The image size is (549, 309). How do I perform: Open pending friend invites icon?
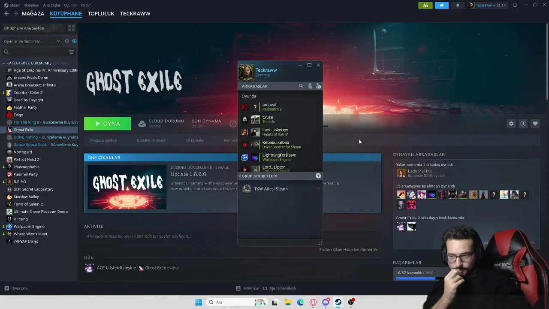[x=310, y=86]
